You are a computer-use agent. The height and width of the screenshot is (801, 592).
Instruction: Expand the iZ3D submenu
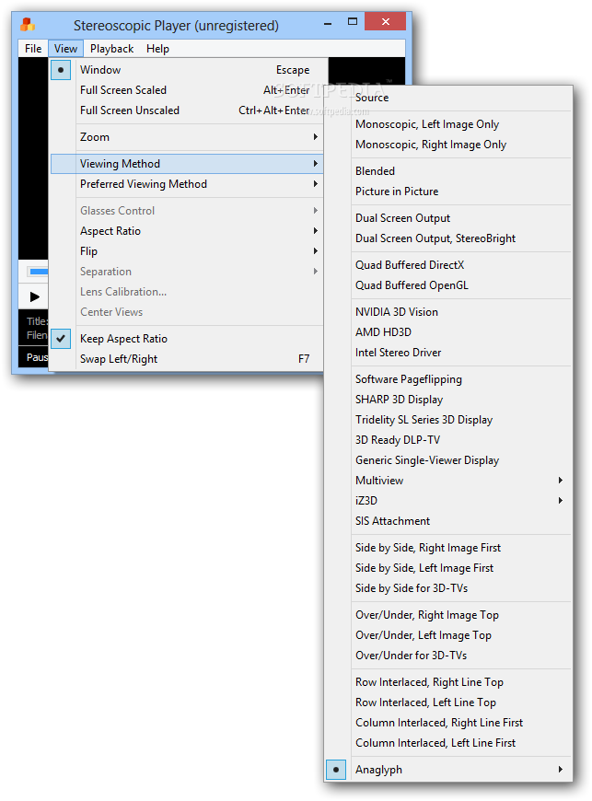(x=448, y=501)
